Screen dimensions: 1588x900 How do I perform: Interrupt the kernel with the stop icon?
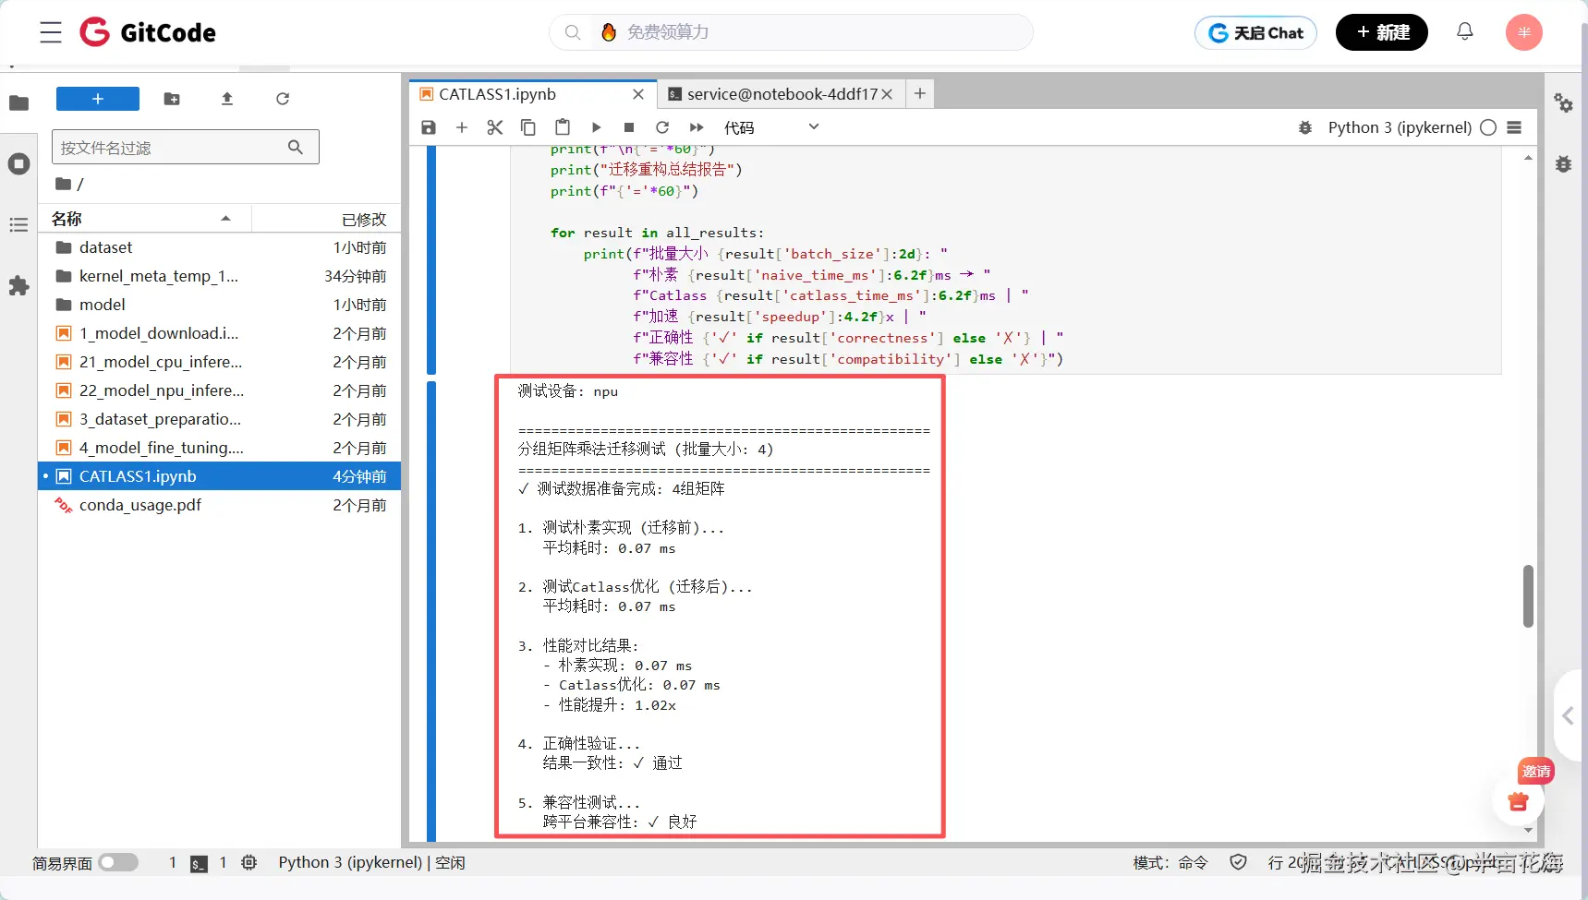pyautogui.click(x=629, y=127)
